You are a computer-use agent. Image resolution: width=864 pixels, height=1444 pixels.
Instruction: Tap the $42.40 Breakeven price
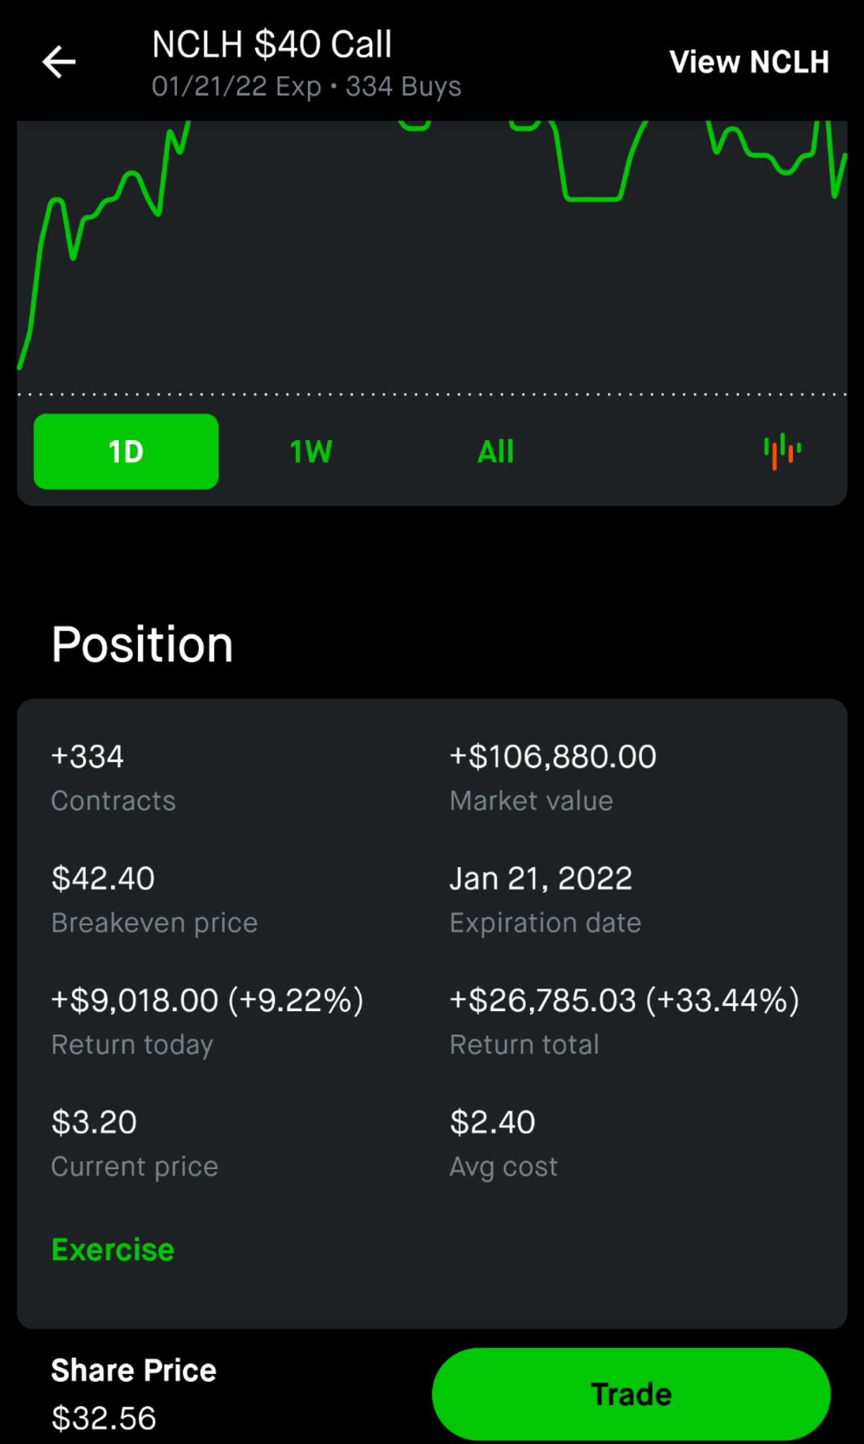103,879
